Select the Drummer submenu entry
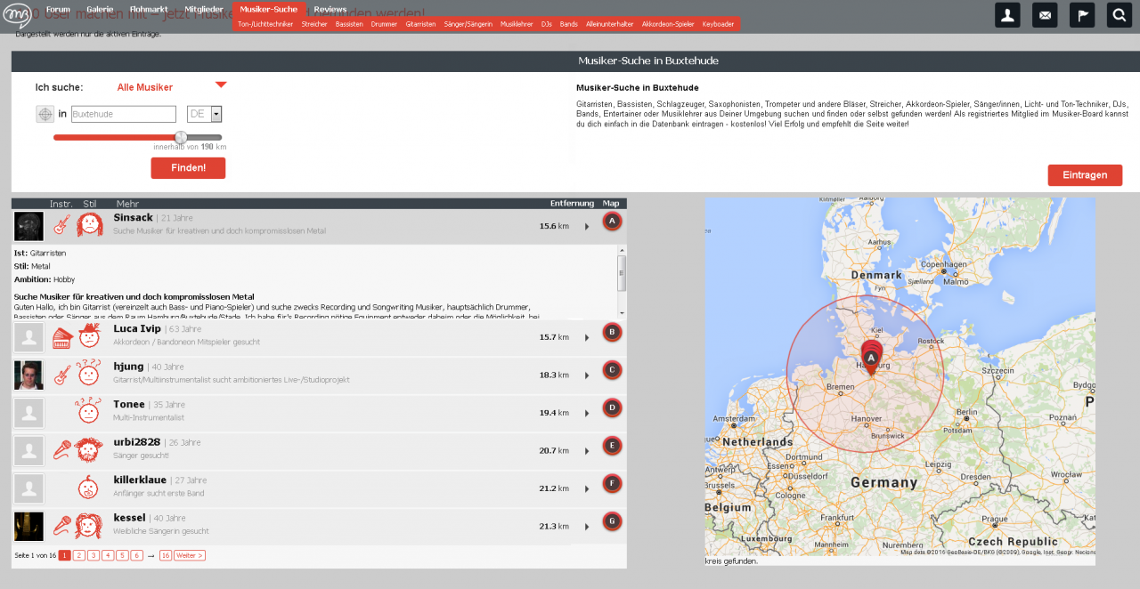The width and height of the screenshot is (1140, 589). [x=384, y=24]
